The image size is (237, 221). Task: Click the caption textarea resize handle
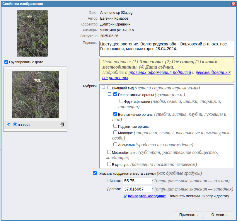click(233, 55)
